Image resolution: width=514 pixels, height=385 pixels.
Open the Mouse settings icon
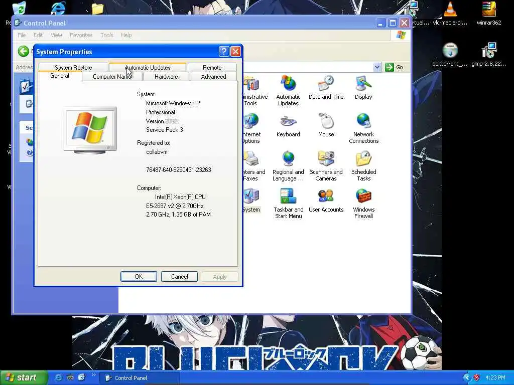click(326, 125)
